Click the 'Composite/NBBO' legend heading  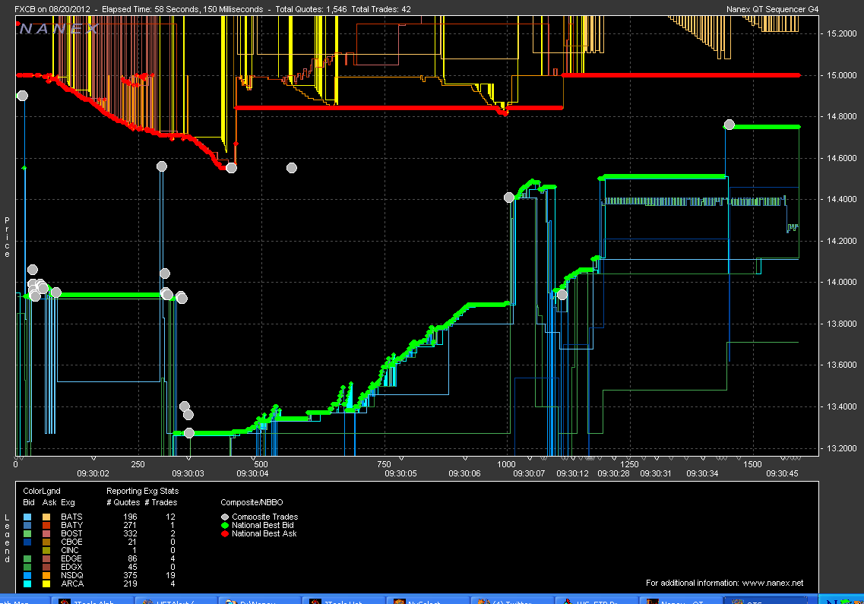[x=252, y=503]
